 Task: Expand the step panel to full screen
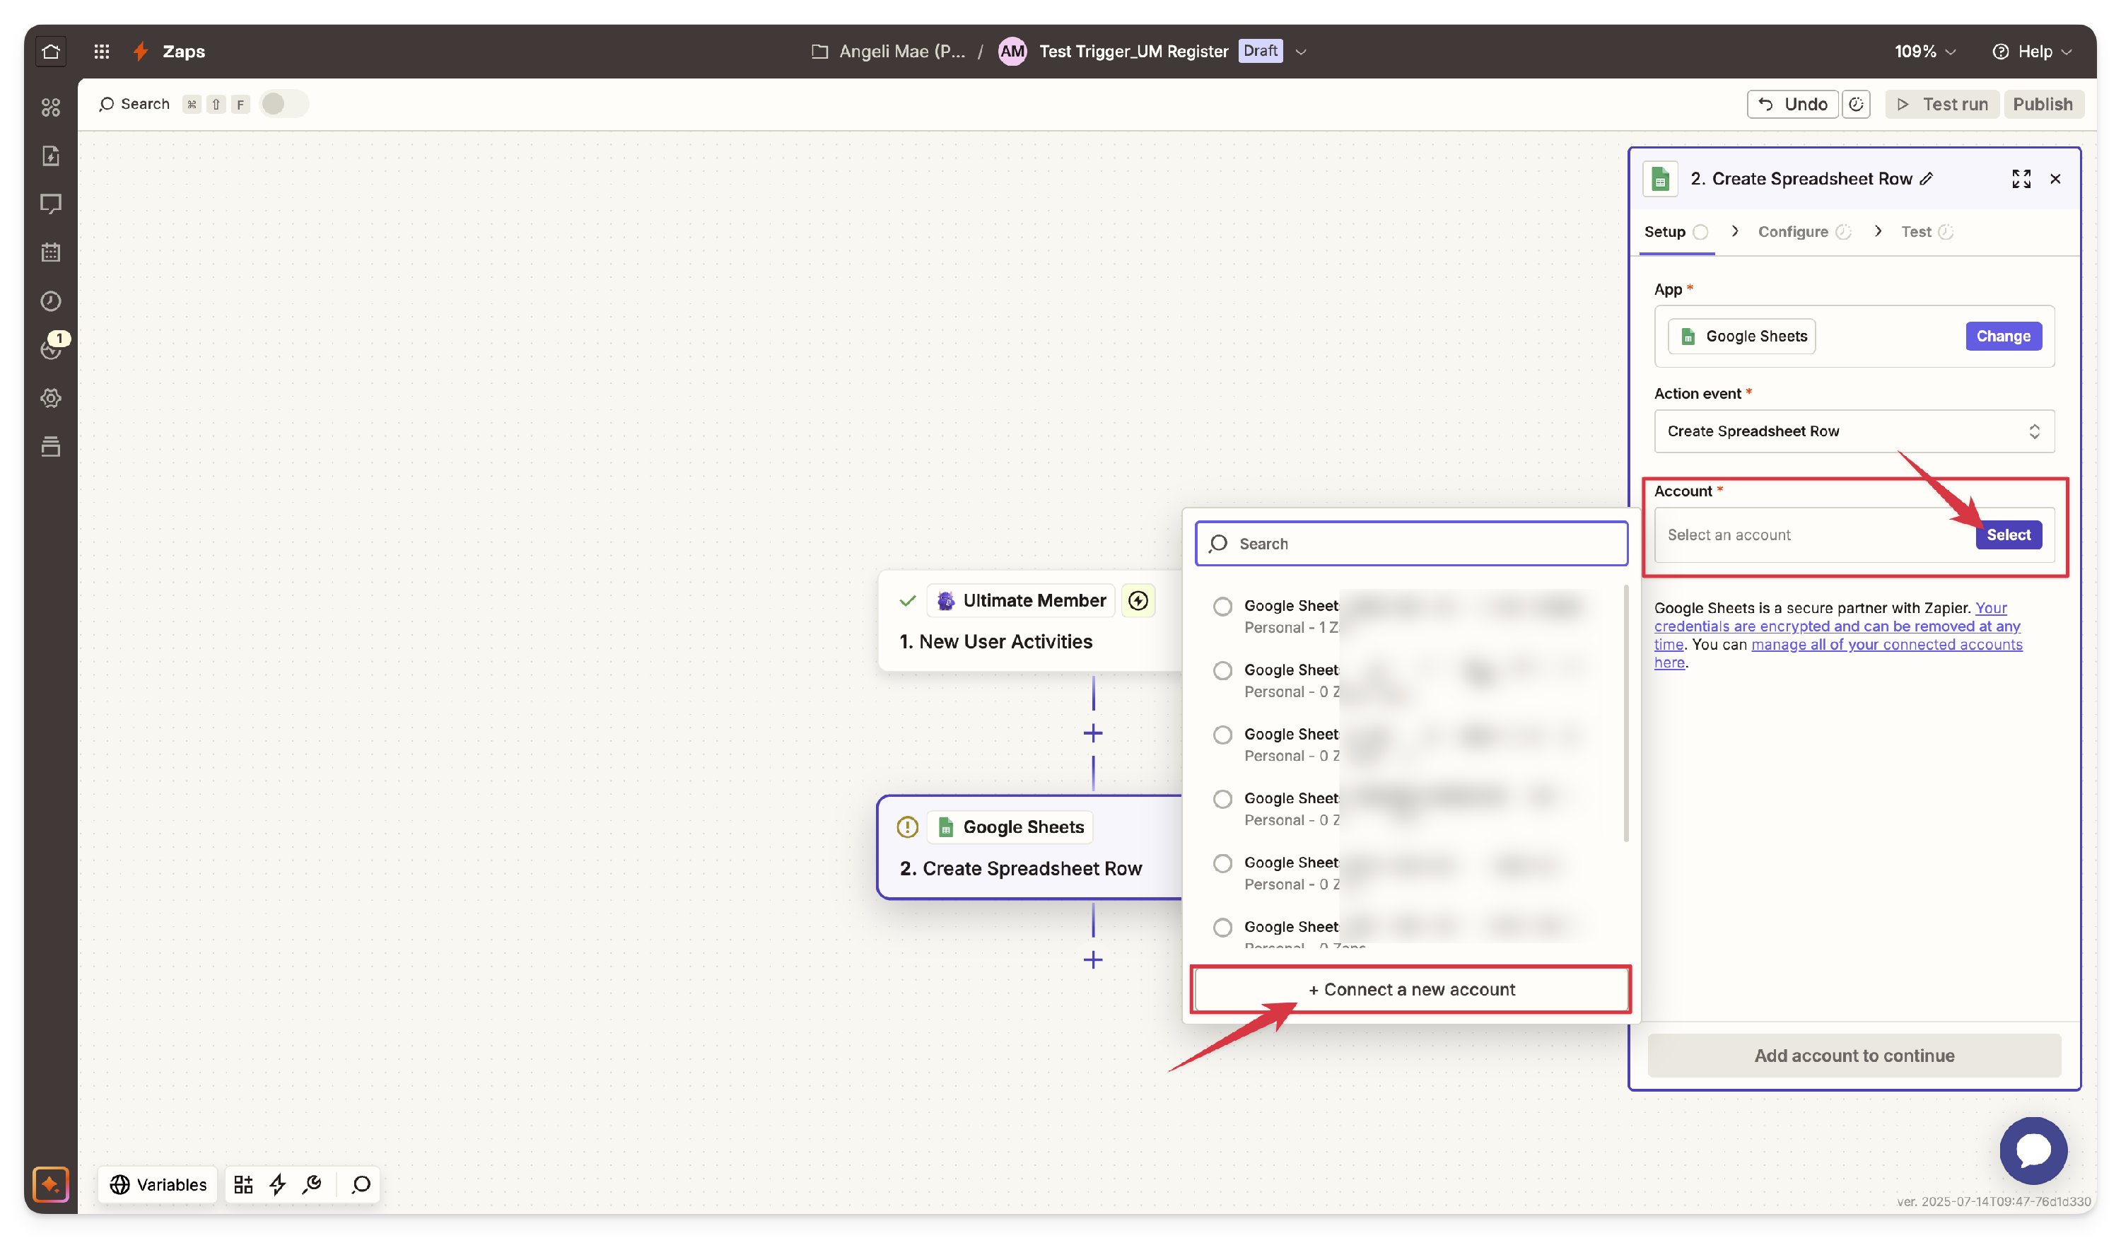pos(2021,180)
